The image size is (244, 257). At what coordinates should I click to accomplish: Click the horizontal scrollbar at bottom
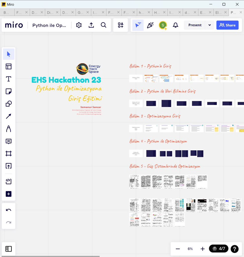click(51, 256)
